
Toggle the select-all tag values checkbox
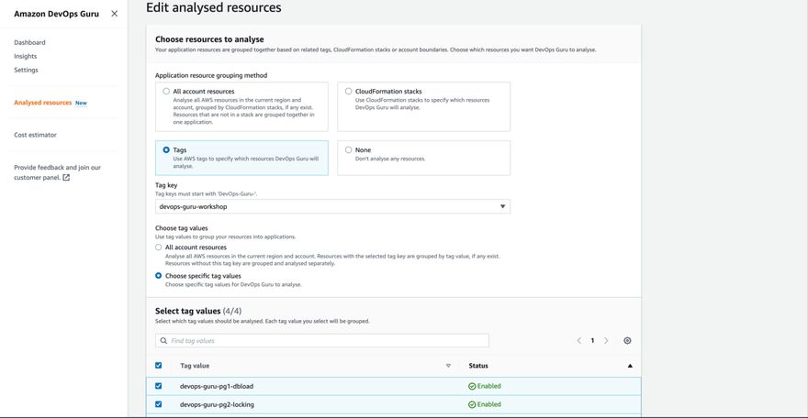tap(158, 366)
